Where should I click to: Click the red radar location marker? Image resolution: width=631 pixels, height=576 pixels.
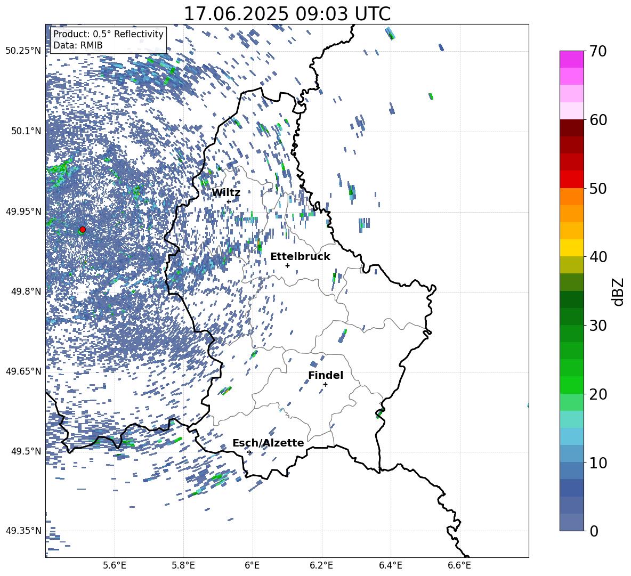pyautogui.click(x=83, y=230)
